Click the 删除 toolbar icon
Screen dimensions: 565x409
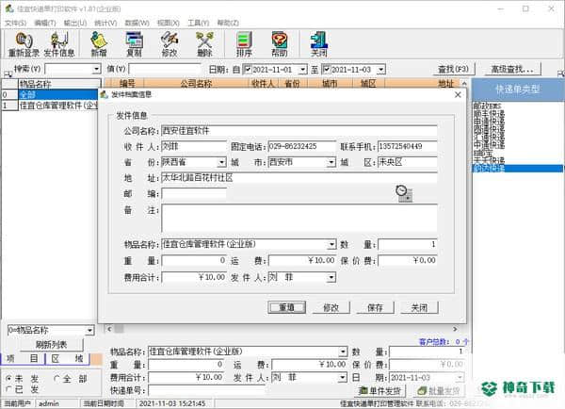pyautogui.click(x=204, y=44)
